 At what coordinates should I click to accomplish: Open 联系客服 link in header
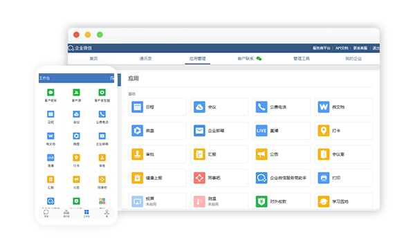[x=360, y=48]
